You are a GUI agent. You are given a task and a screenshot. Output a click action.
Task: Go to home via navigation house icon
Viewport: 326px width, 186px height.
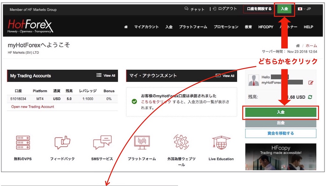(126, 27)
